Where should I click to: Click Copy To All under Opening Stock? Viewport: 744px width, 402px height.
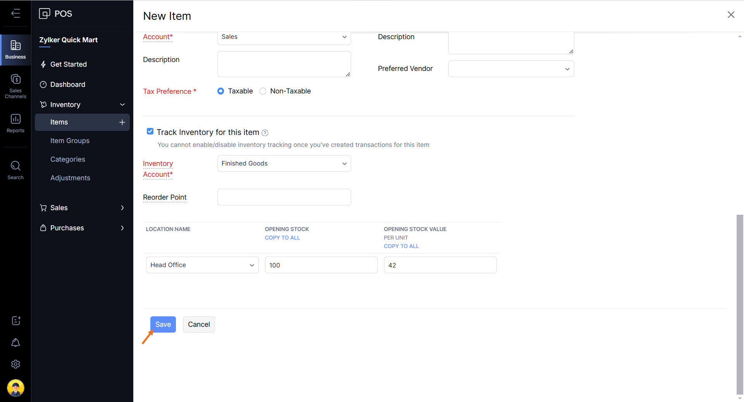pyautogui.click(x=282, y=238)
